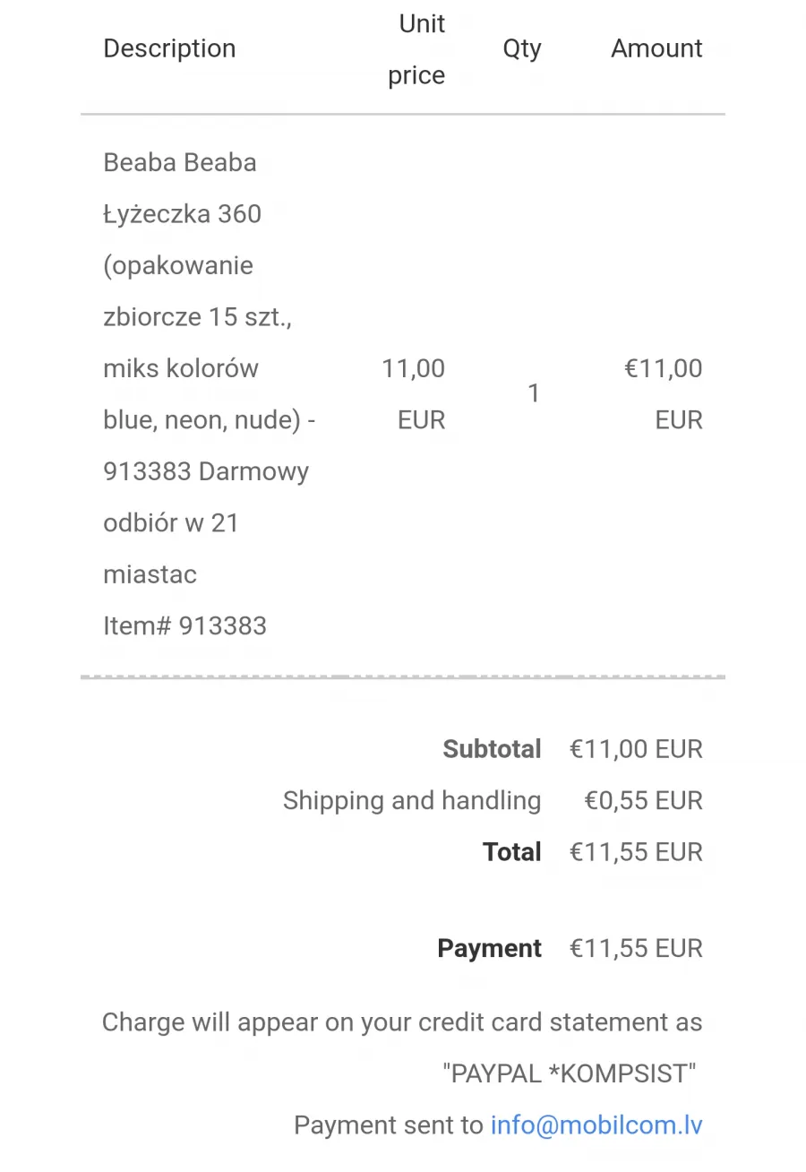This screenshot has width=806, height=1172.
Task: Click the Shipping and handling label
Action: click(x=412, y=801)
